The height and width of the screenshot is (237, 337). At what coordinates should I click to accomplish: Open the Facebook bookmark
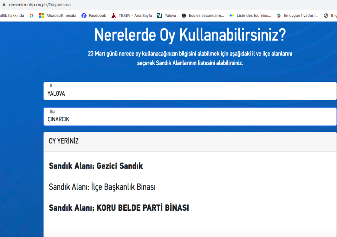pos(94,15)
